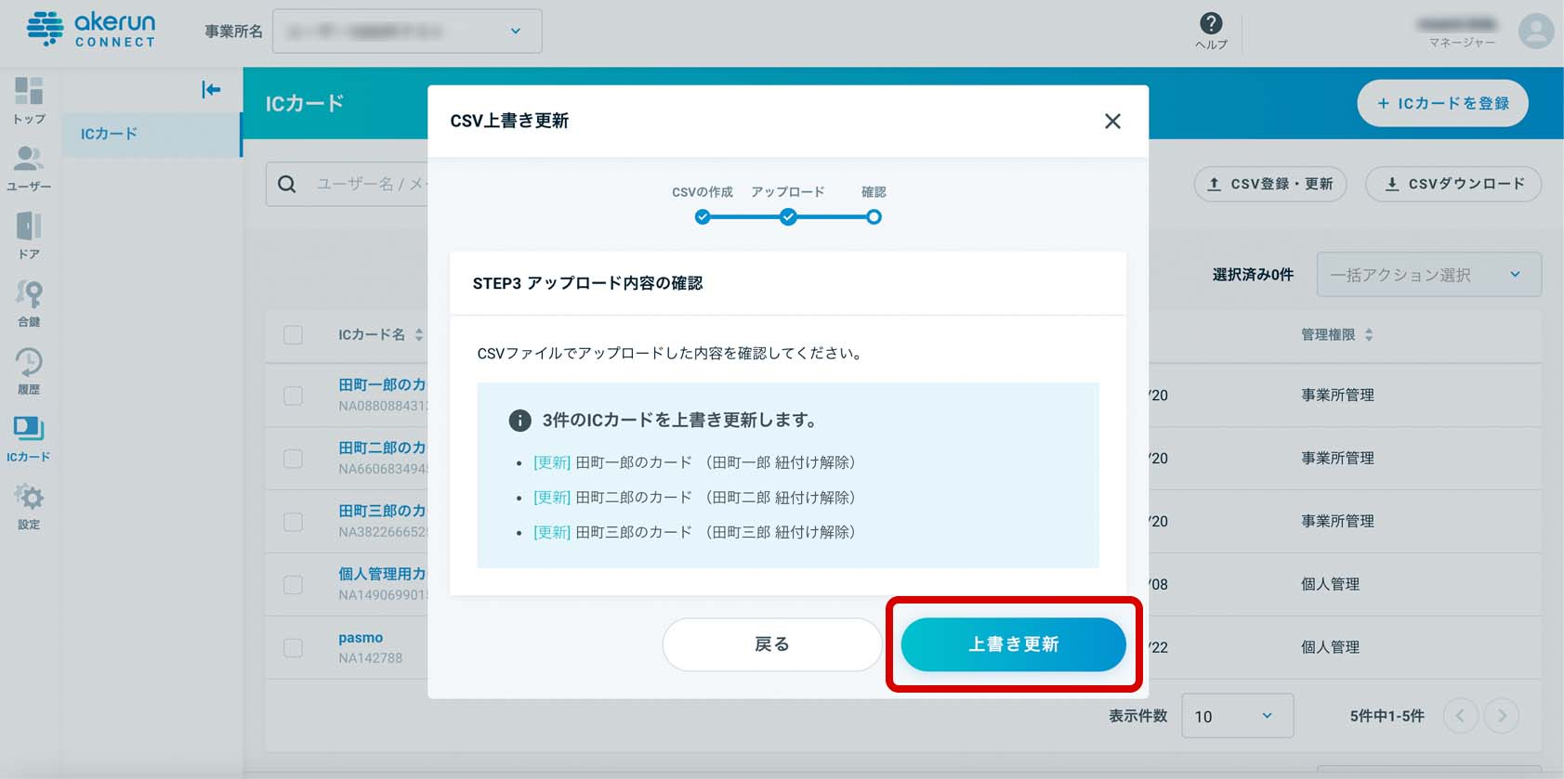Screen dimensions: 1564x779
Task: Go to previous page arrow
Action: click(x=1460, y=716)
